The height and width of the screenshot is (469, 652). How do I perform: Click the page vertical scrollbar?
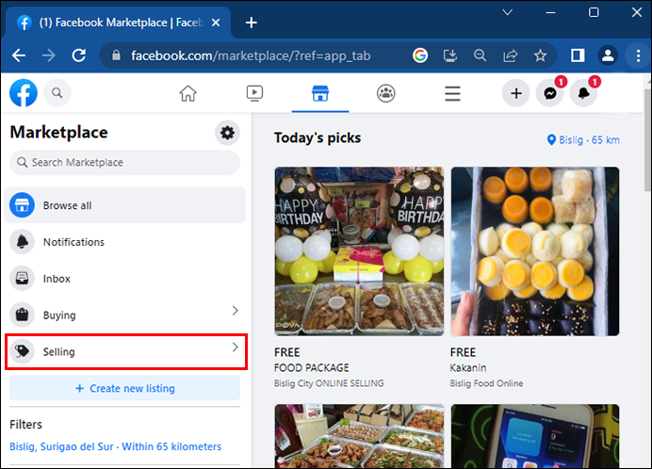pyautogui.click(x=648, y=141)
